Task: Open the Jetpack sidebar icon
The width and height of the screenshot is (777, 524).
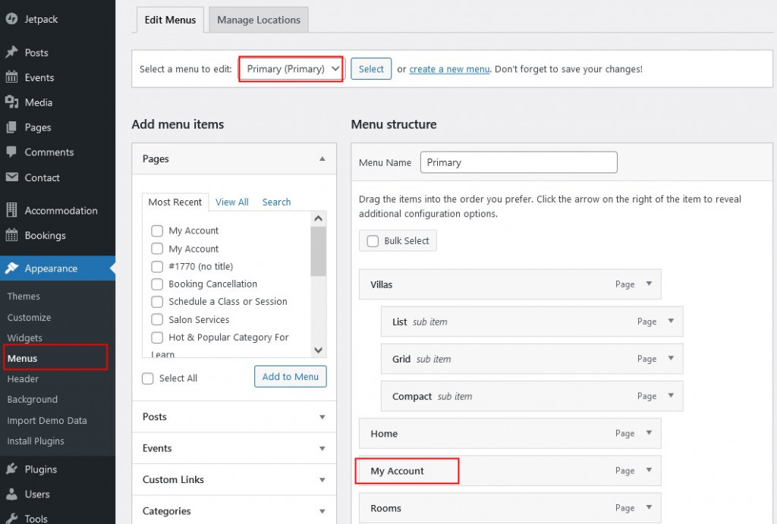Action: coord(13,18)
